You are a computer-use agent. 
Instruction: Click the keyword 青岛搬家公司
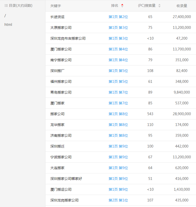click(61, 92)
